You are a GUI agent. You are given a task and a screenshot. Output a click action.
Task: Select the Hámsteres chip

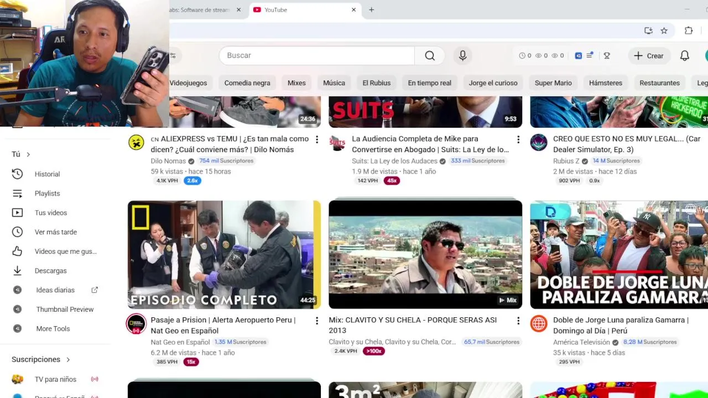tap(606, 83)
